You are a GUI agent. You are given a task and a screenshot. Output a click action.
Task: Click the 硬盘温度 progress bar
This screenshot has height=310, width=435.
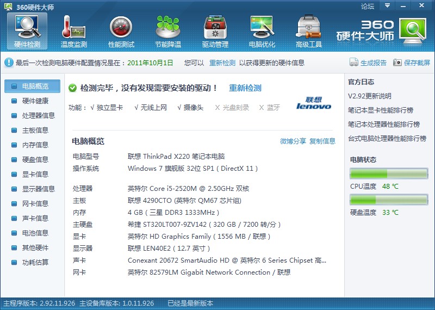389,200
